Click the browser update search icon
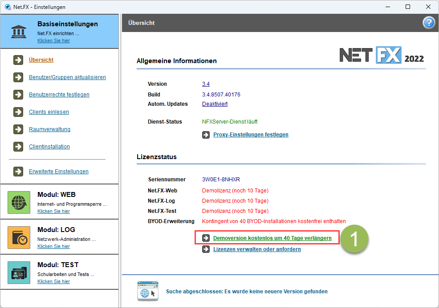This screenshot has height=308, width=439. point(148,291)
